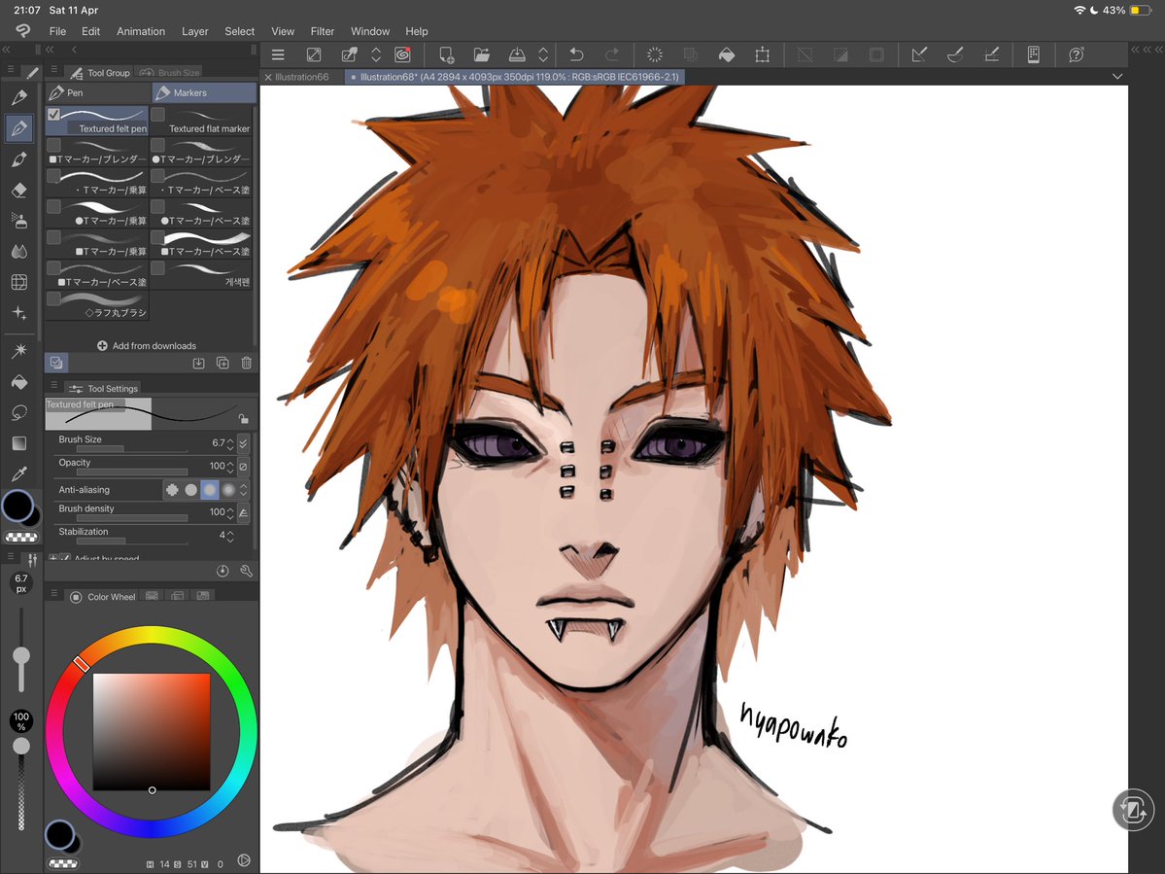Click the red hue marker on color wheel ring
Image resolution: width=1165 pixels, height=874 pixels.
coord(82,664)
